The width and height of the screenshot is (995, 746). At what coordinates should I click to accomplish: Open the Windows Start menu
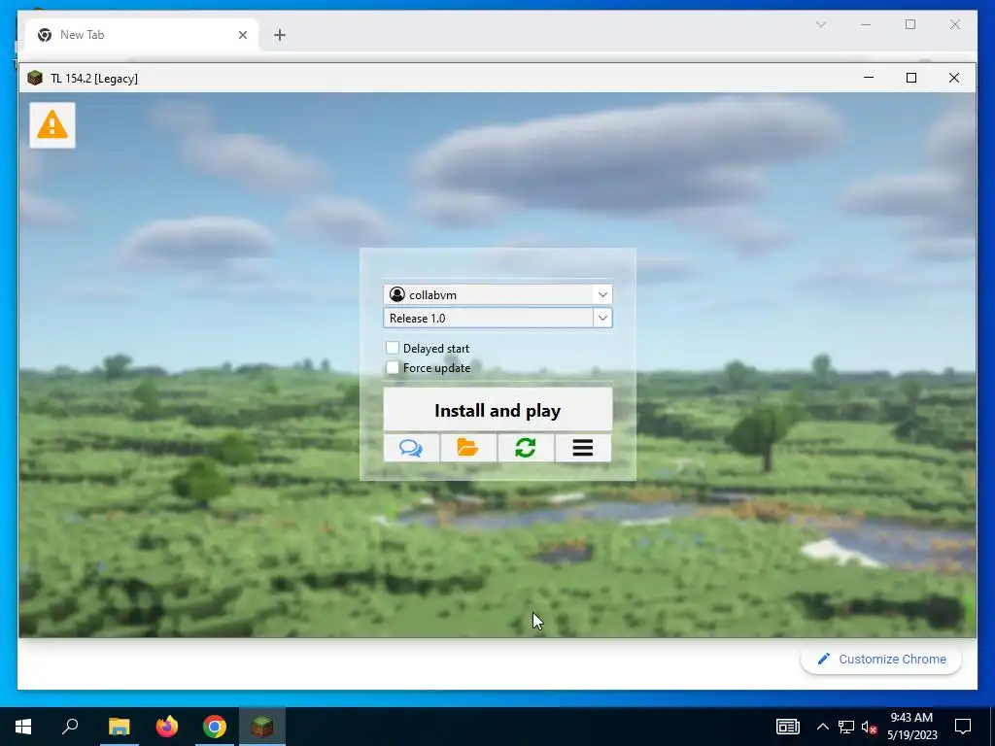point(23,727)
